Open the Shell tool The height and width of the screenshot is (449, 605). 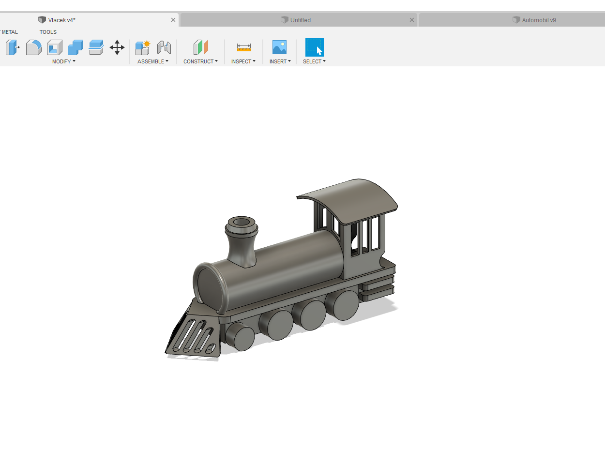(54, 47)
